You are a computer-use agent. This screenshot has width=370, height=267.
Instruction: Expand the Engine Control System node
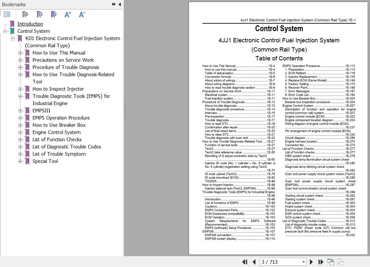20,132
